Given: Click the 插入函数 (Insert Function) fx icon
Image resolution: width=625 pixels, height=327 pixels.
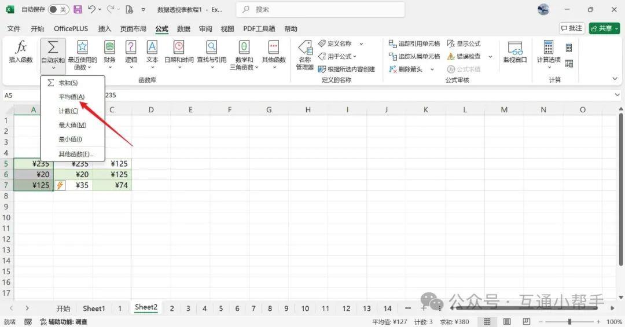Looking at the screenshot, I should pos(21,48).
